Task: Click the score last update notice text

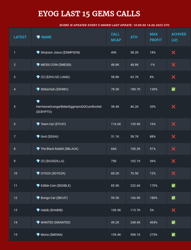Action: pos(114,25)
